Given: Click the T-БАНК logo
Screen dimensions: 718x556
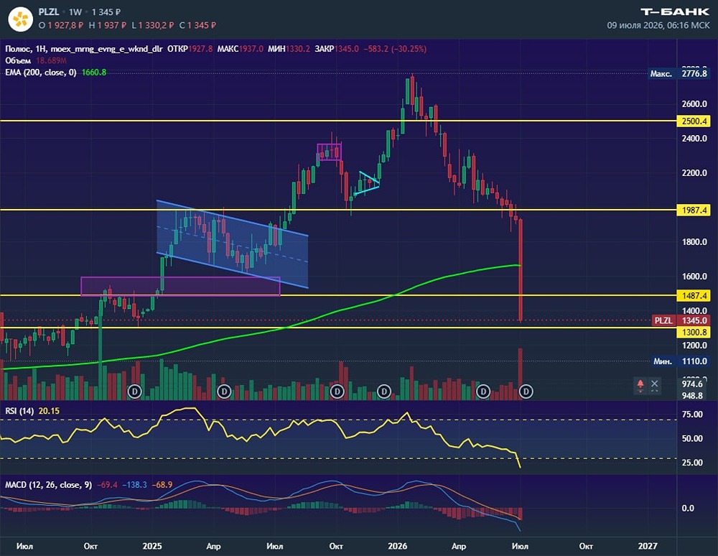Looking at the screenshot, I should 675,12.
